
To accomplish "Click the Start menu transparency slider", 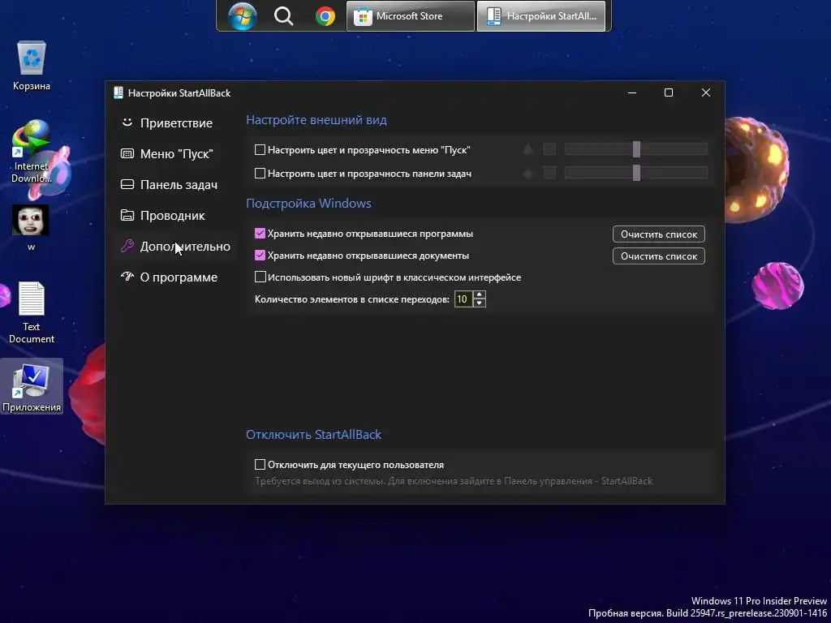I will [x=636, y=149].
